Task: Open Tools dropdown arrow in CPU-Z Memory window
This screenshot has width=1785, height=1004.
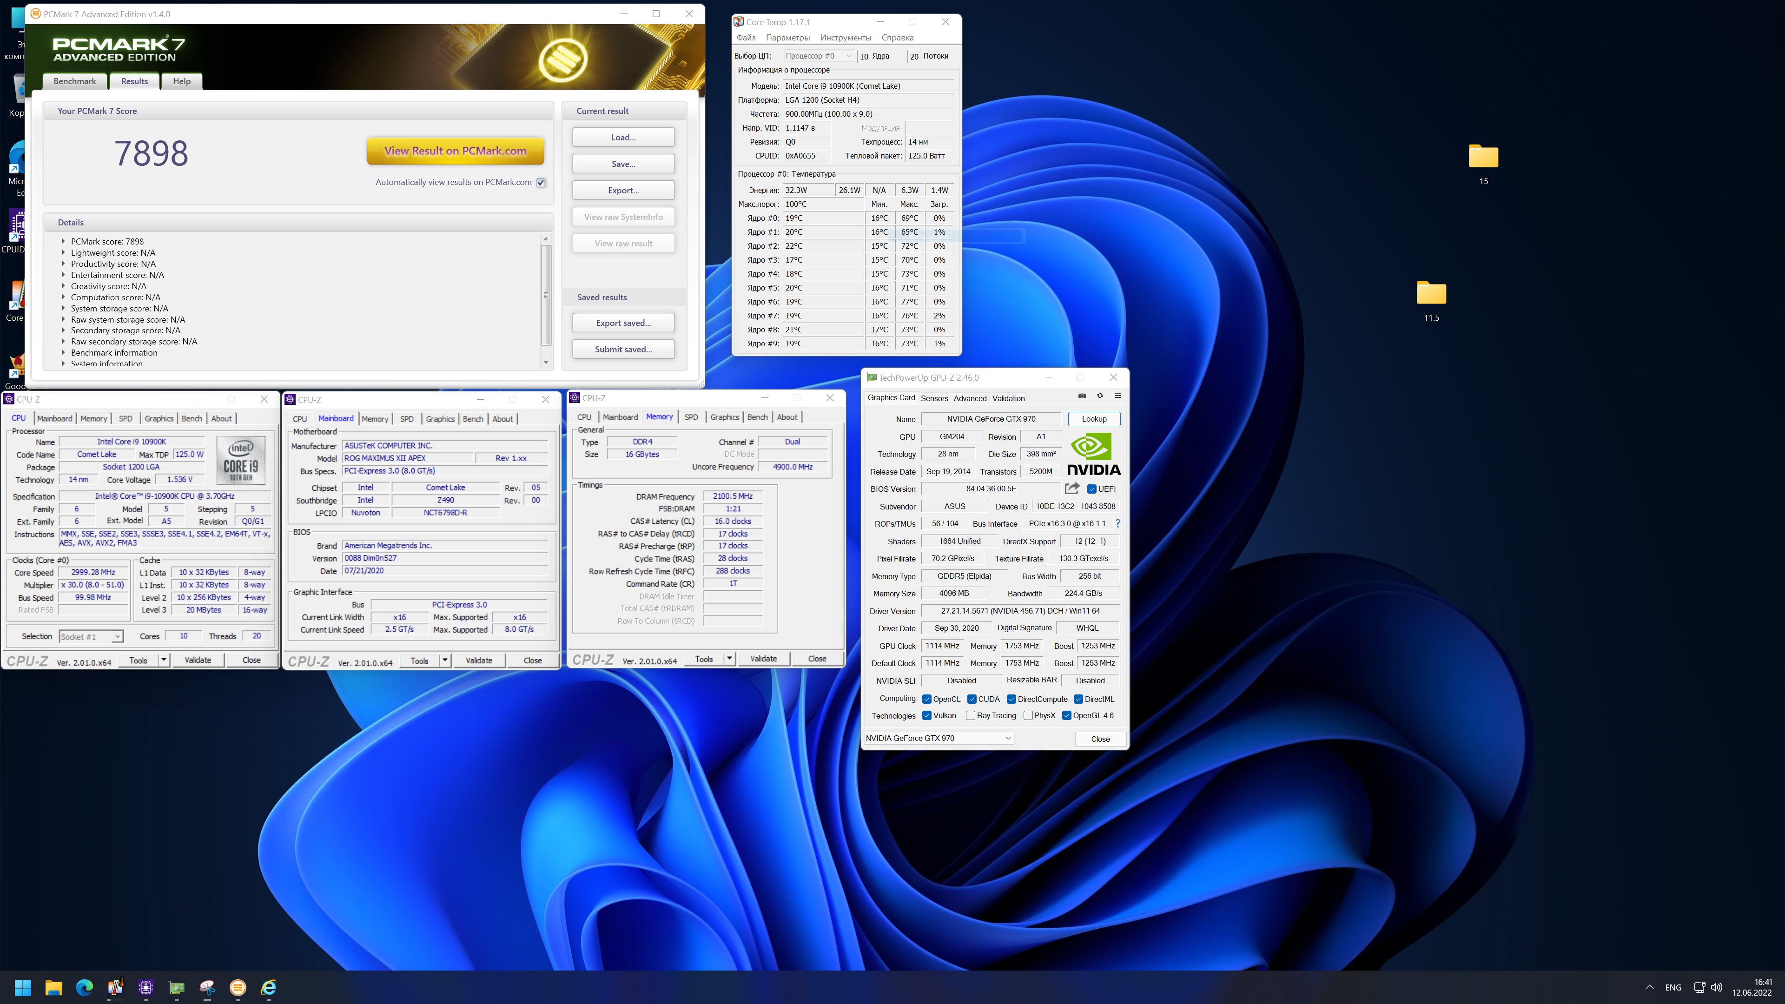Action: (730, 659)
